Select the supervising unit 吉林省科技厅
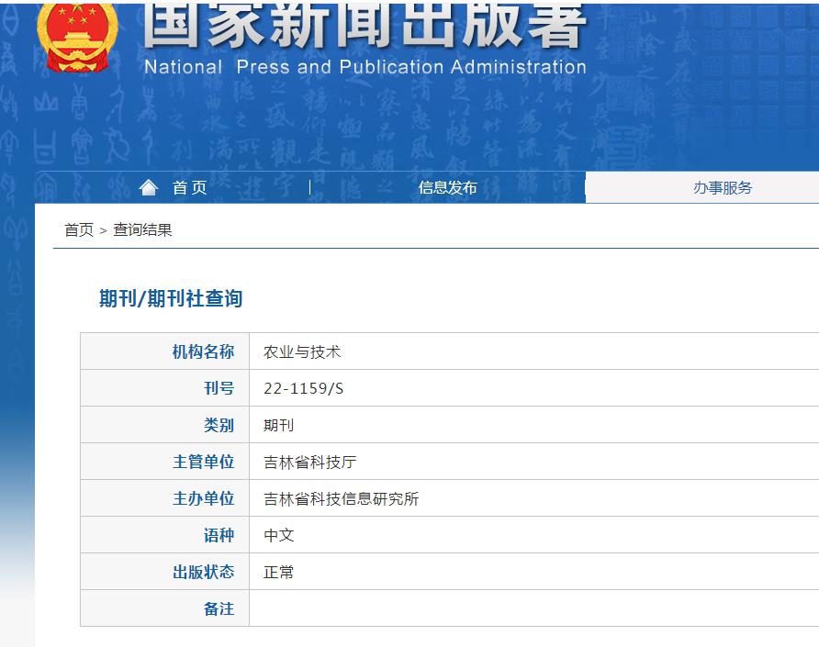Viewport: 819px width, 647px height. pos(309,461)
